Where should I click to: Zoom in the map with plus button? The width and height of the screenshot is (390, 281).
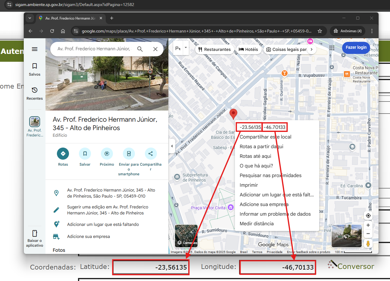[368, 225]
